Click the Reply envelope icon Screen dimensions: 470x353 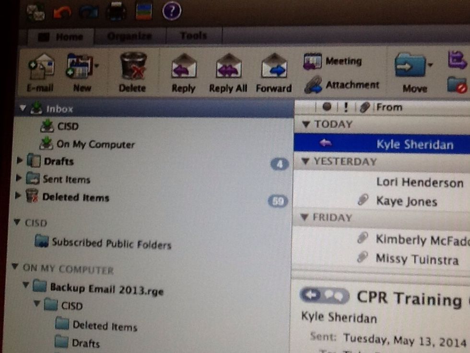(184, 66)
